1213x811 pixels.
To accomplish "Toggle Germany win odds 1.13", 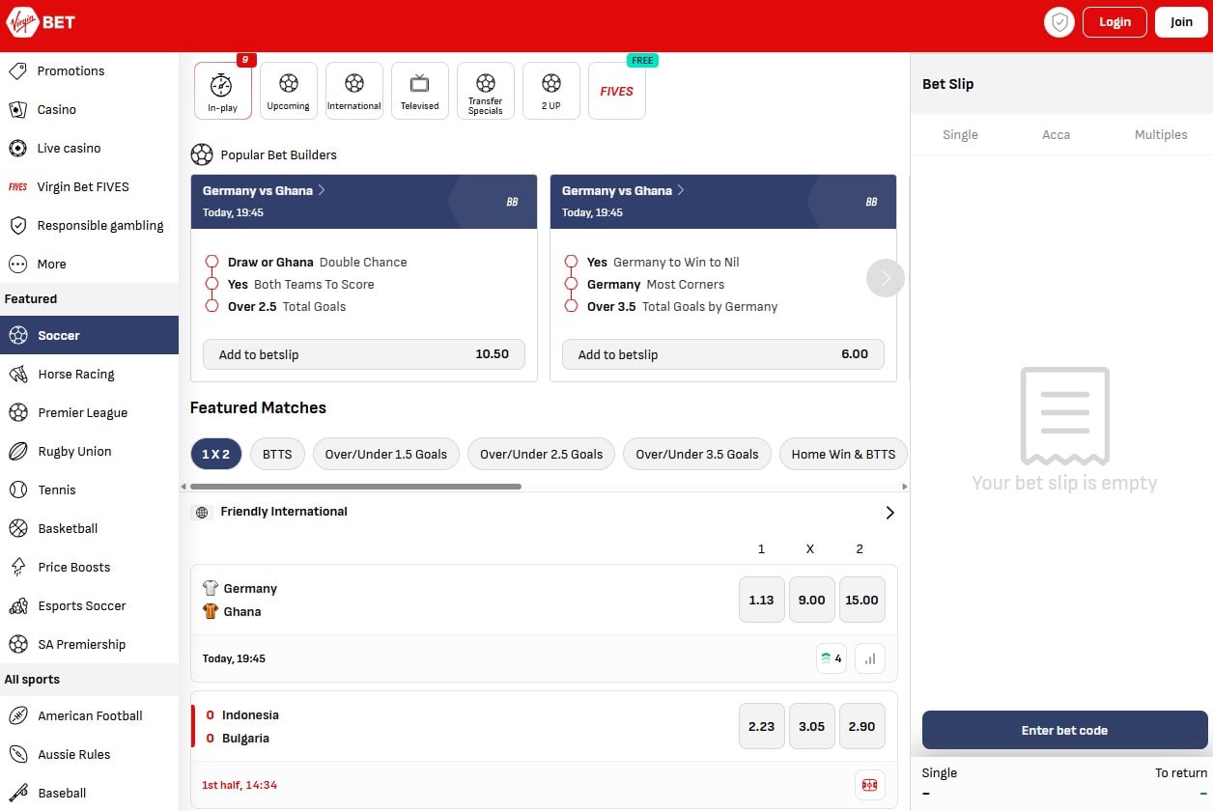I will pos(761,600).
